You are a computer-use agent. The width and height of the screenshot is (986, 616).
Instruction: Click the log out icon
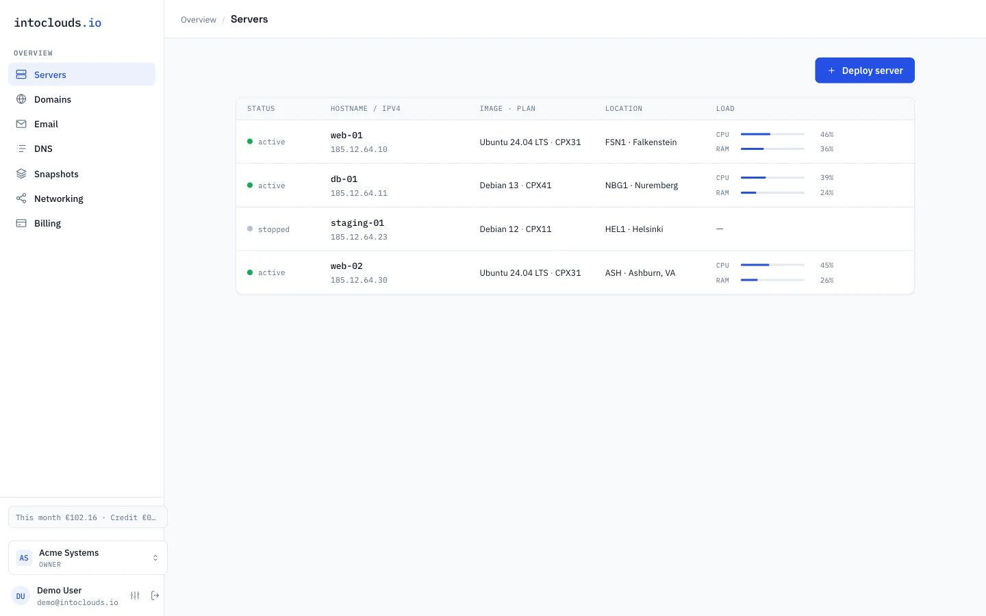point(155,595)
